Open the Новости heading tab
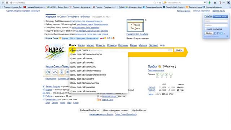Screen dimensions: 231x130 pos(51,17)
